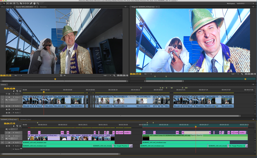Viewport: 257px width, 158px height.
Task: Mute Audio 1 speaker in Selects timeline
Action: pos(7,106)
